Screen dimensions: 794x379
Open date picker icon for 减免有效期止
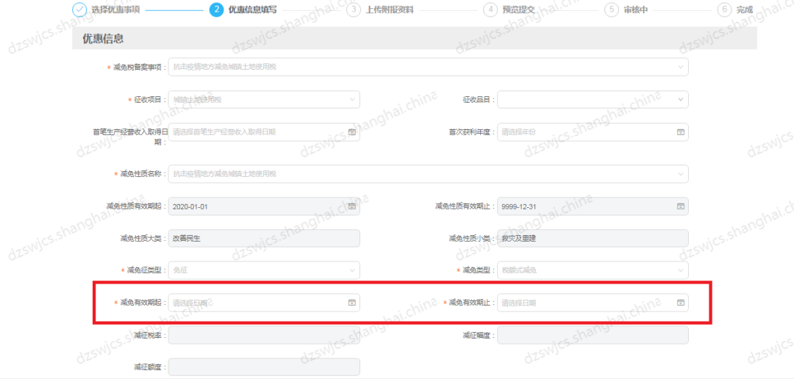point(680,302)
